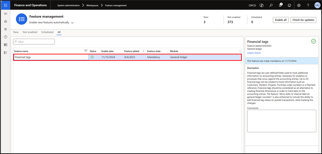Click the General ledger module cell

pyautogui.click(x=179, y=57)
